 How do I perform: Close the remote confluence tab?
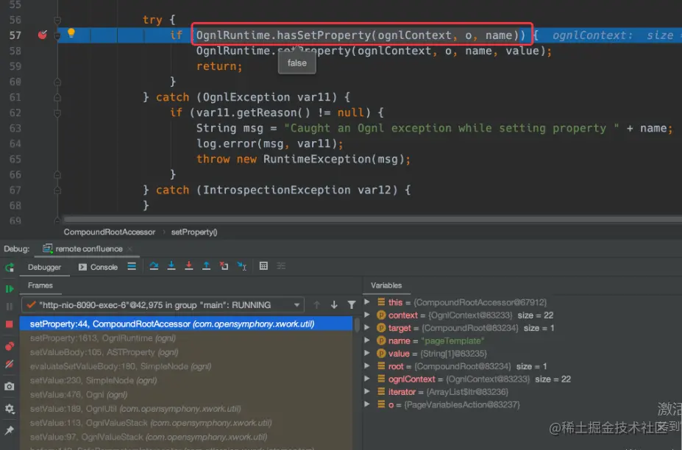tap(129, 249)
